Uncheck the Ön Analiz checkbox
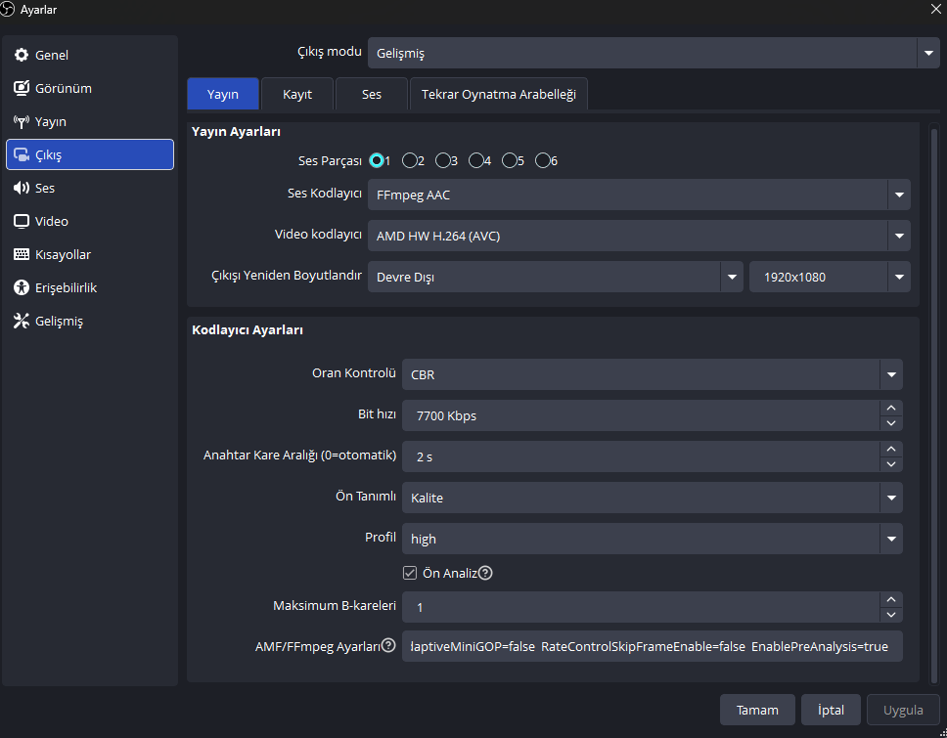Viewport: 947px width, 738px height. 410,573
